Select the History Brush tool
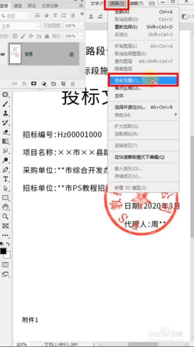This screenshot has height=347, width=194. tap(5, 123)
